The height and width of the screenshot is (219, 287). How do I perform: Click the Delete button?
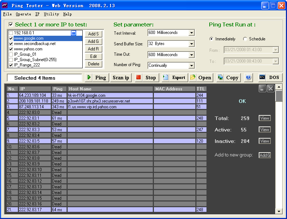coord(93,64)
